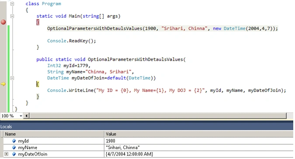Click the Int32 myId=1779 parameter line
This screenshot has width=295, height=159.
coord(69,66)
